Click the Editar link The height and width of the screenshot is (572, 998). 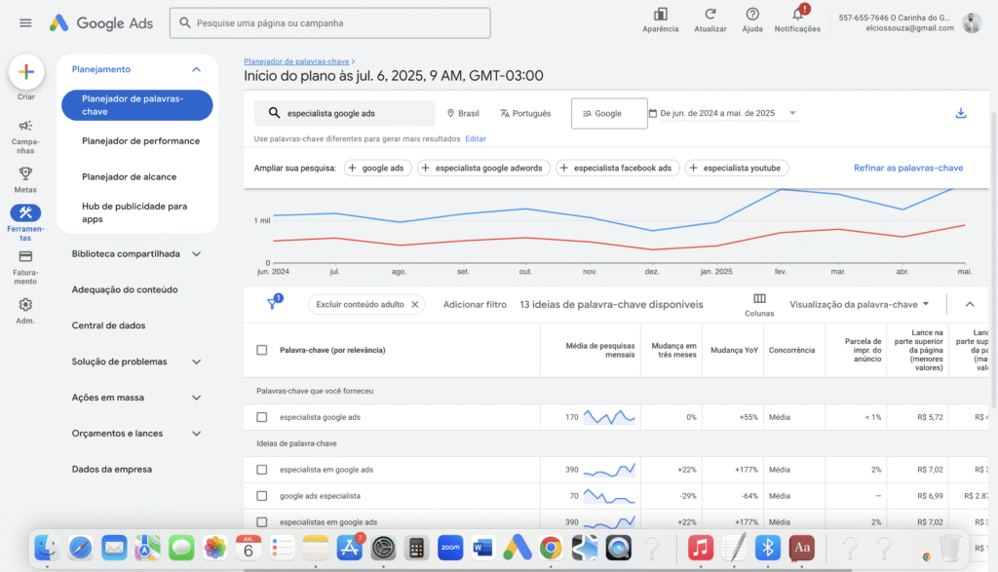[476, 138]
